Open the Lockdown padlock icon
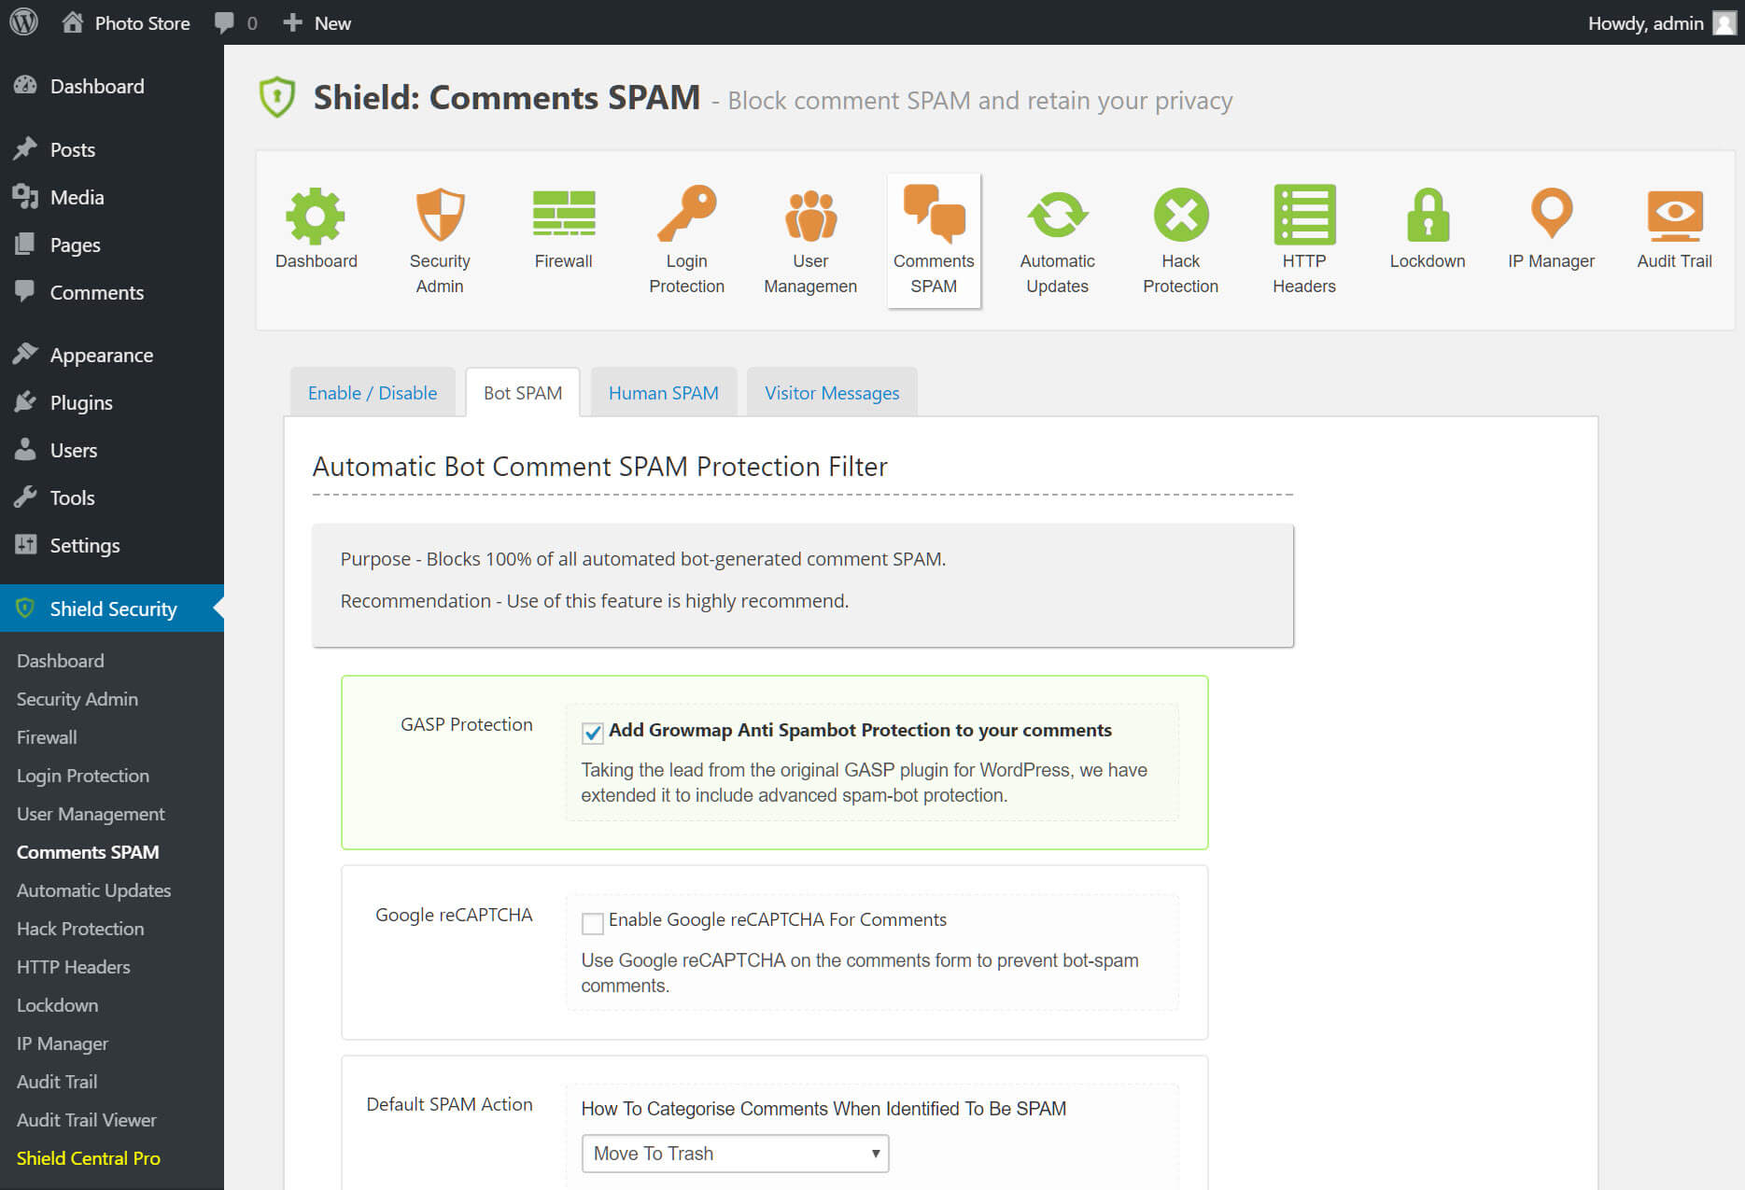This screenshot has width=1745, height=1190. (x=1428, y=214)
